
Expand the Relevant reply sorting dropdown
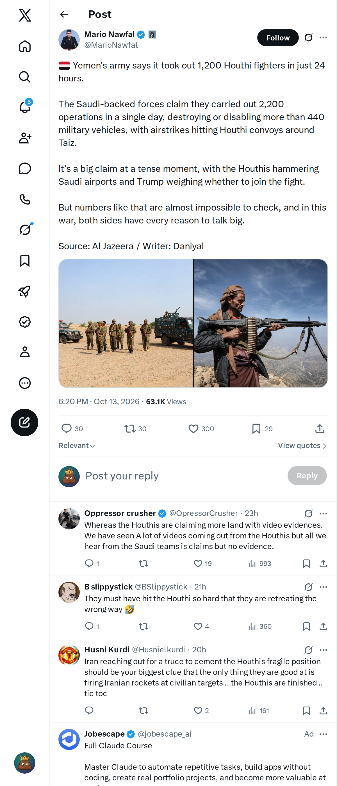77,446
